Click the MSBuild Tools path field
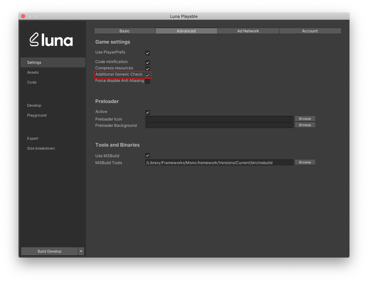Image resolution: width=368 pixels, height=282 pixels. pyautogui.click(x=219, y=162)
